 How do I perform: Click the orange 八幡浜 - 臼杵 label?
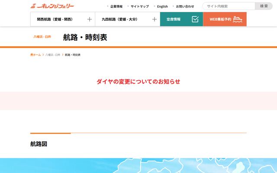click(42, 37)
